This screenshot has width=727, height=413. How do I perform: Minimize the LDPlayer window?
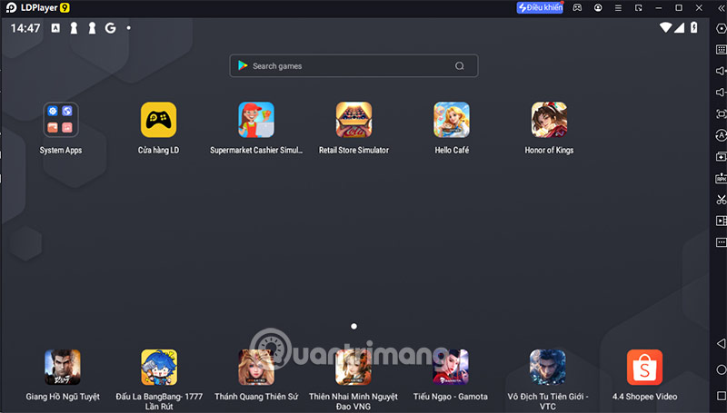click(658, 8)
